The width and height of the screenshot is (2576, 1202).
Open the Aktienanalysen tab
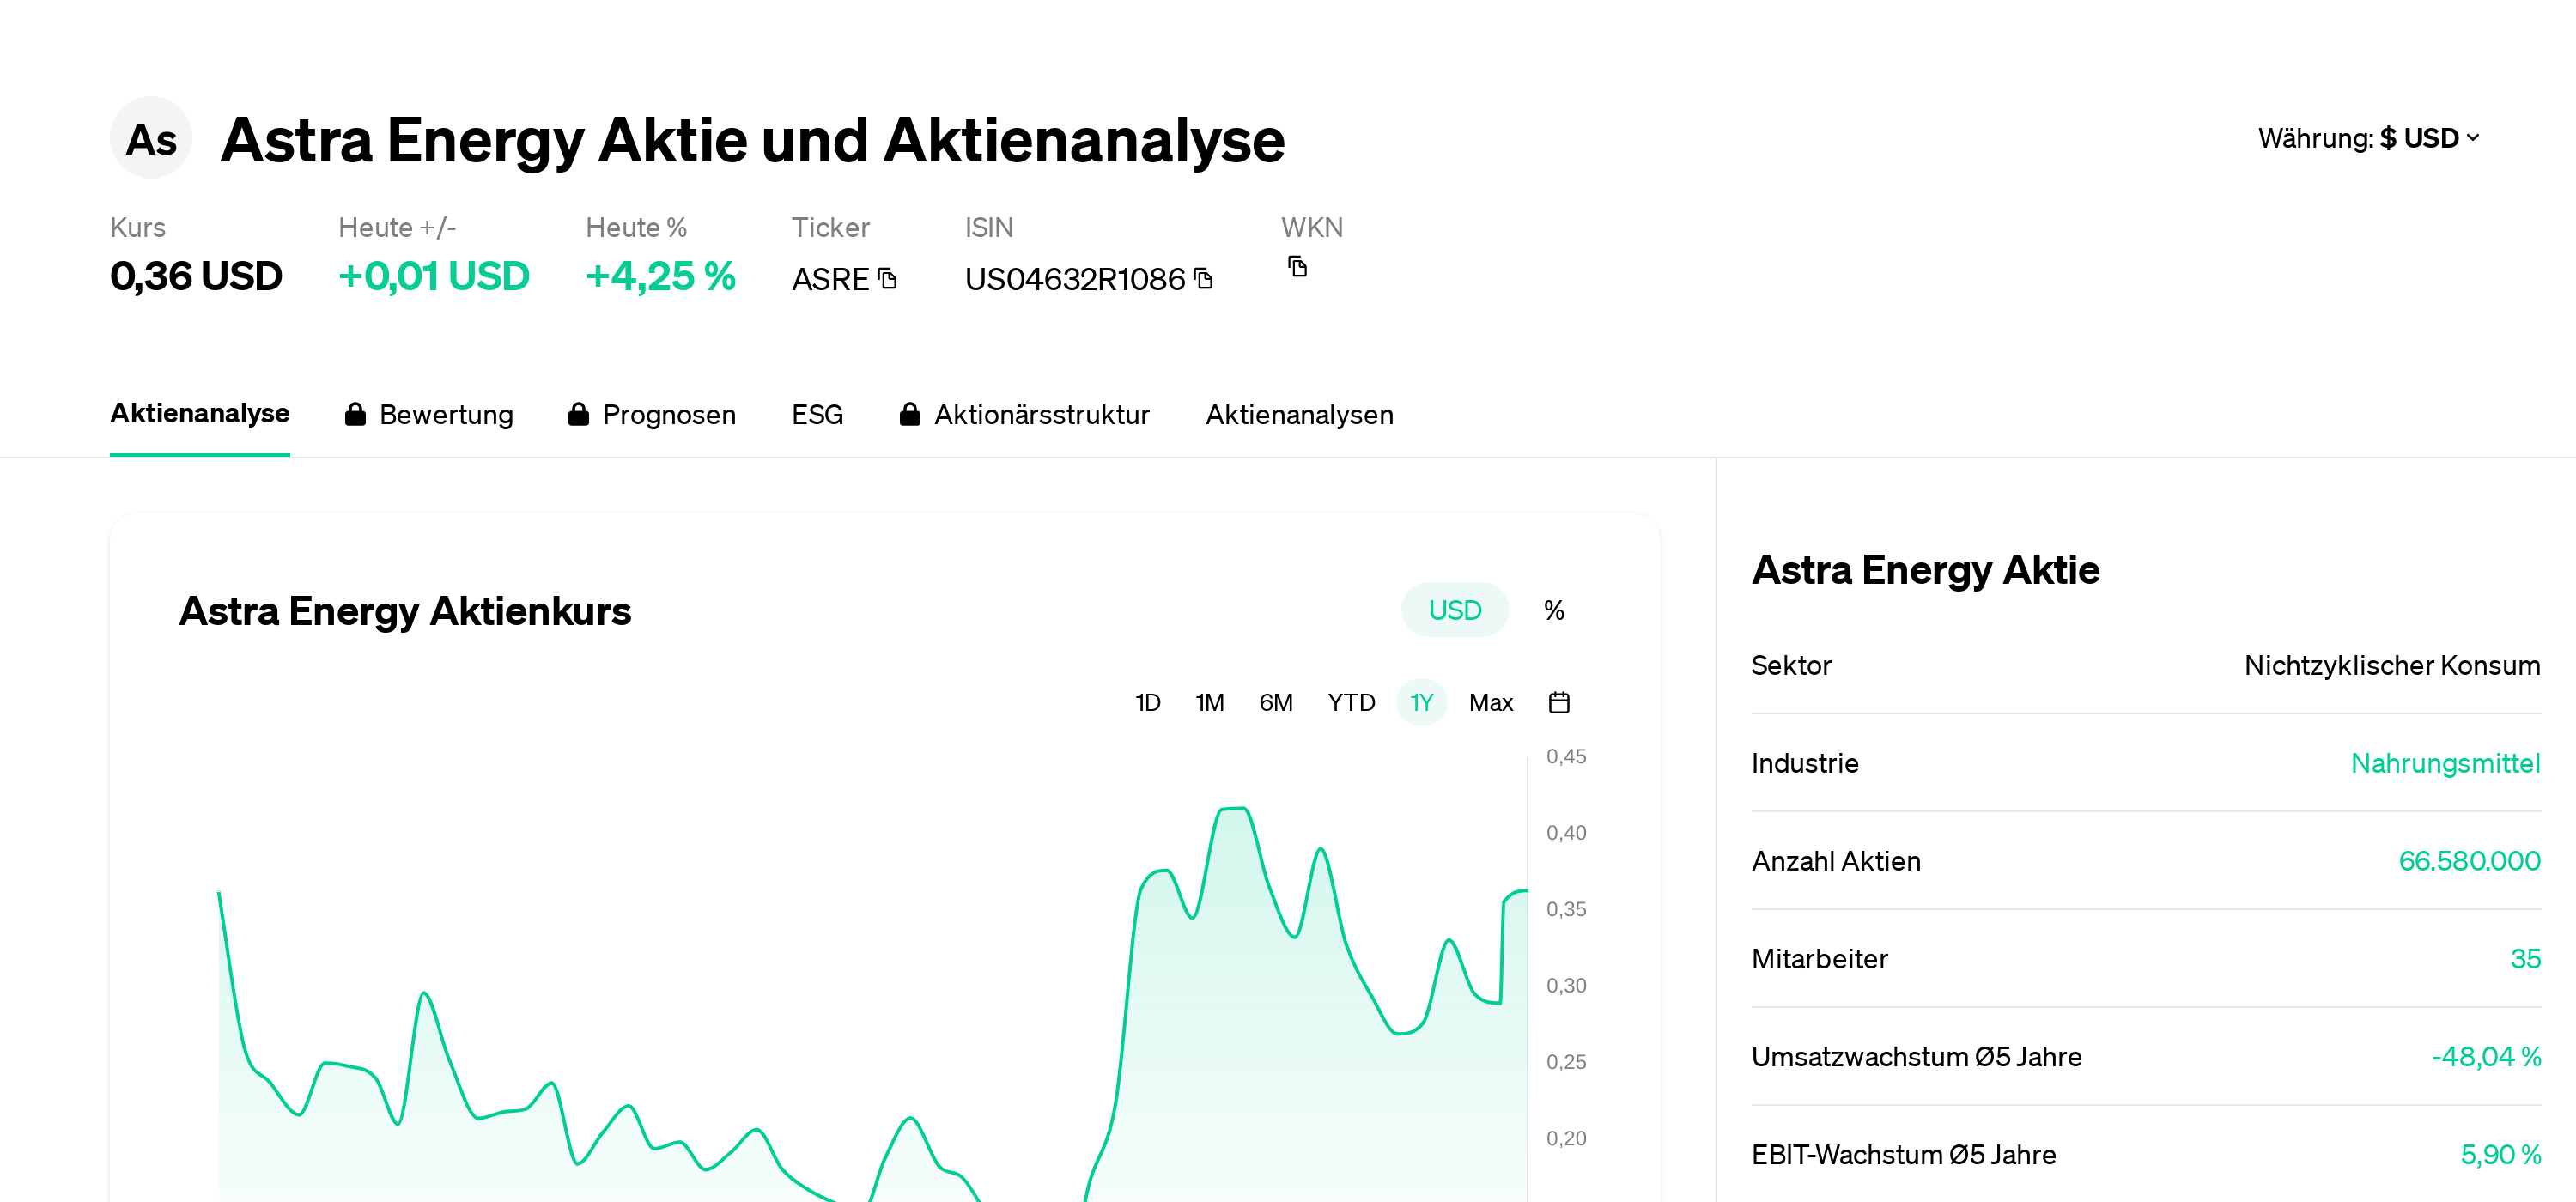1299,414
